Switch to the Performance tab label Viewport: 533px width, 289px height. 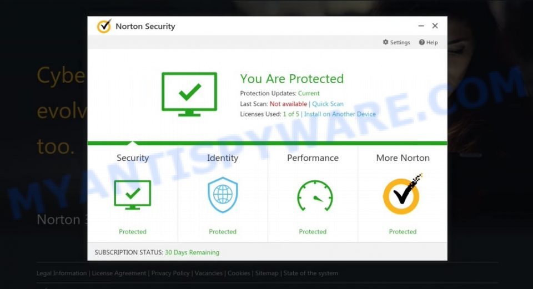pos(313,158)
